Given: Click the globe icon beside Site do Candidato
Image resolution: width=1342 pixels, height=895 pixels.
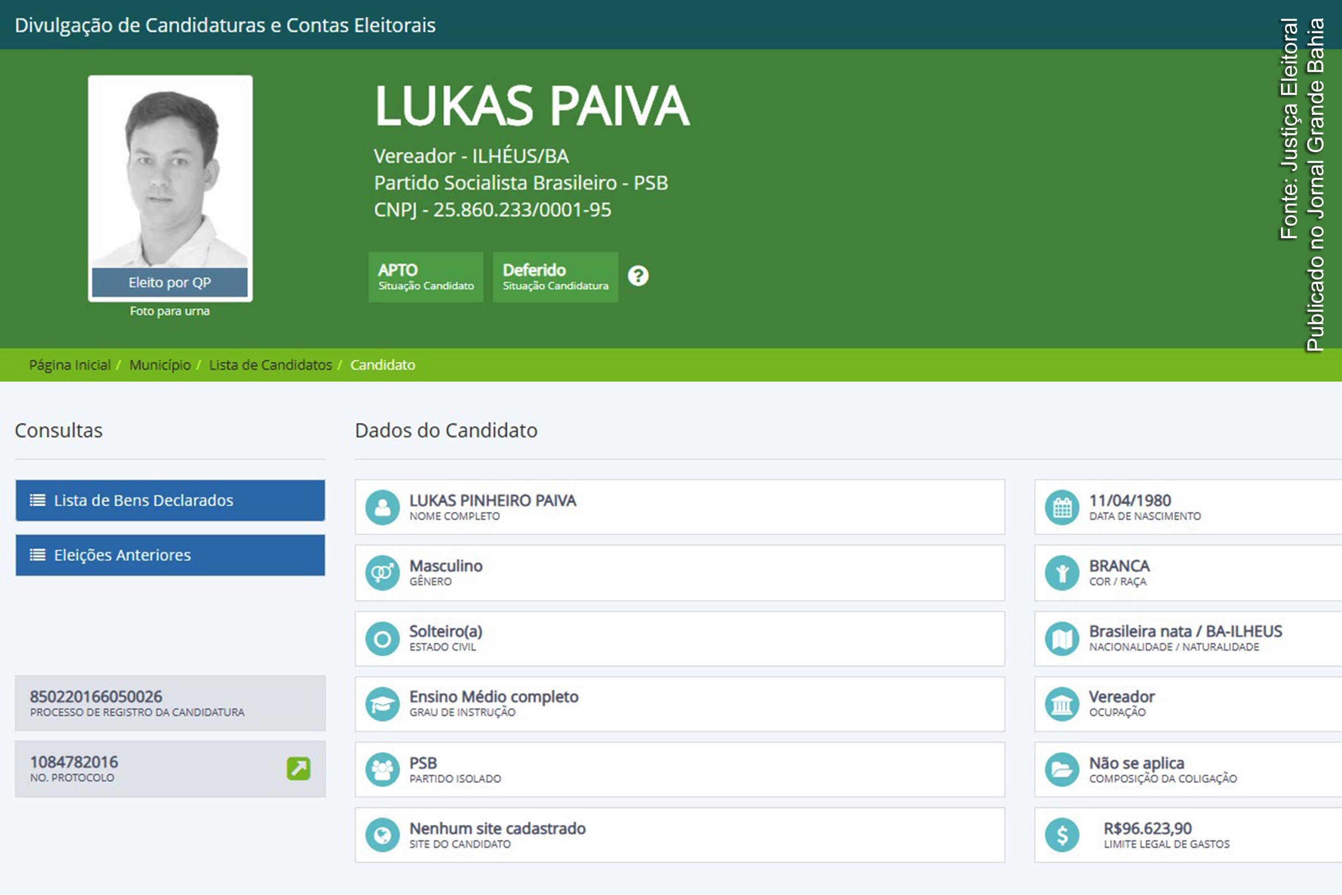Looking at the screenshot, I should tap(382, 835).
